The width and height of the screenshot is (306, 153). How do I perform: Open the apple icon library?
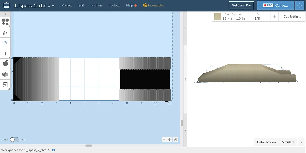pyautogui.click(x=5, y=63)
